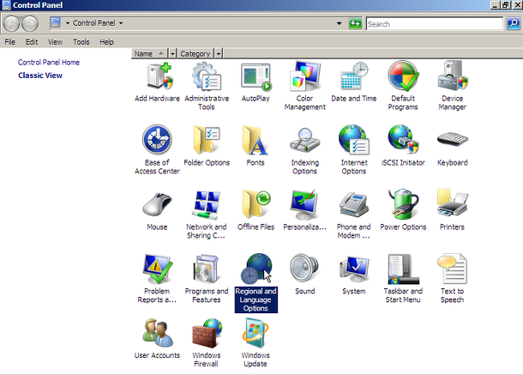Click inside the Search input field
523x375 pixels.
(435, 24)
